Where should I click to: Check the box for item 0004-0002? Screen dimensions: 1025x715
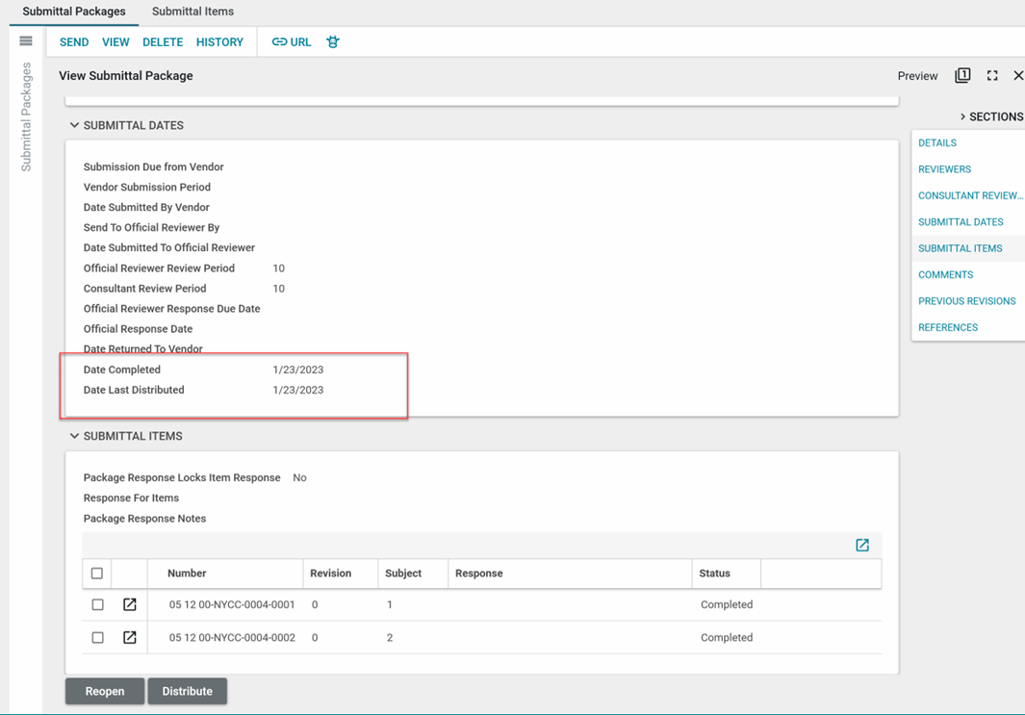coord(97,638)
